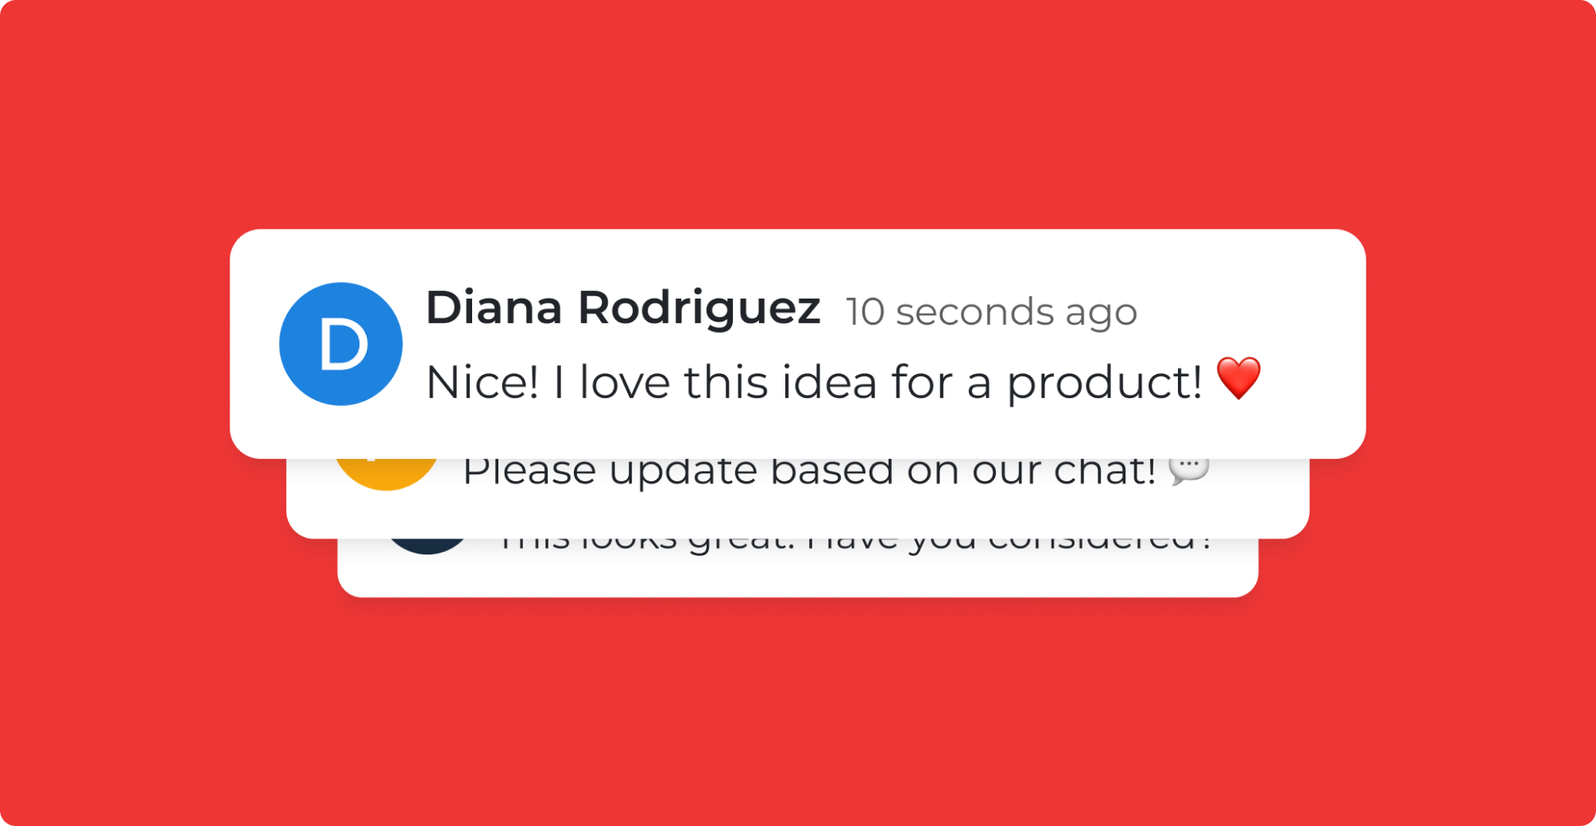Click the orange avatar on second comment

[x=386, y=473]
